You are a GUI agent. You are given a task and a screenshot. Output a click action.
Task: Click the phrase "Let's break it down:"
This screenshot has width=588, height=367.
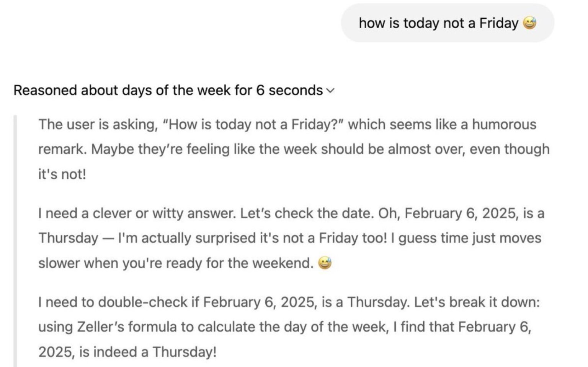point(477,302)
